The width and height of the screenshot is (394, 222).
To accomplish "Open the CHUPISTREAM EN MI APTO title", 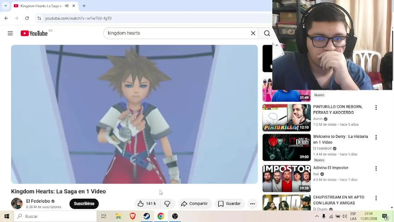I will point(339,200).
